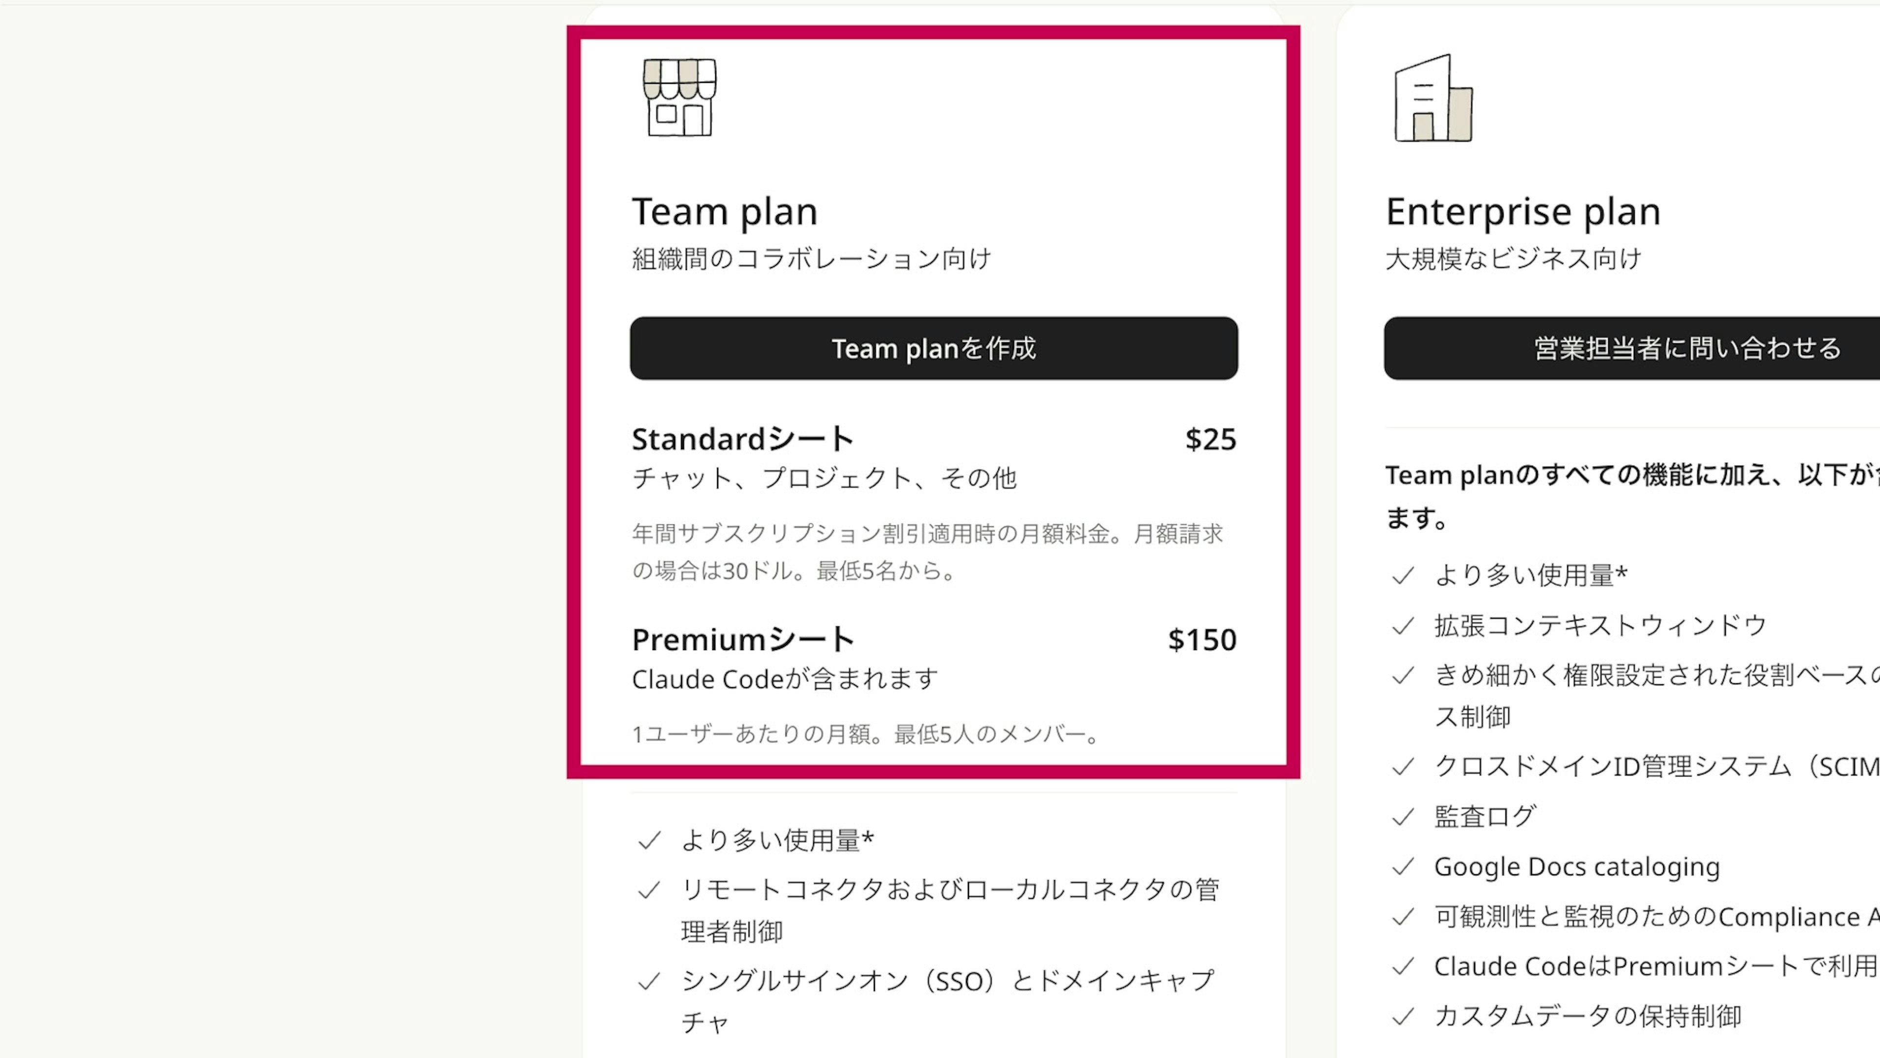
Task: Select the "Team plan" heading text
Action: click(724, 212)
